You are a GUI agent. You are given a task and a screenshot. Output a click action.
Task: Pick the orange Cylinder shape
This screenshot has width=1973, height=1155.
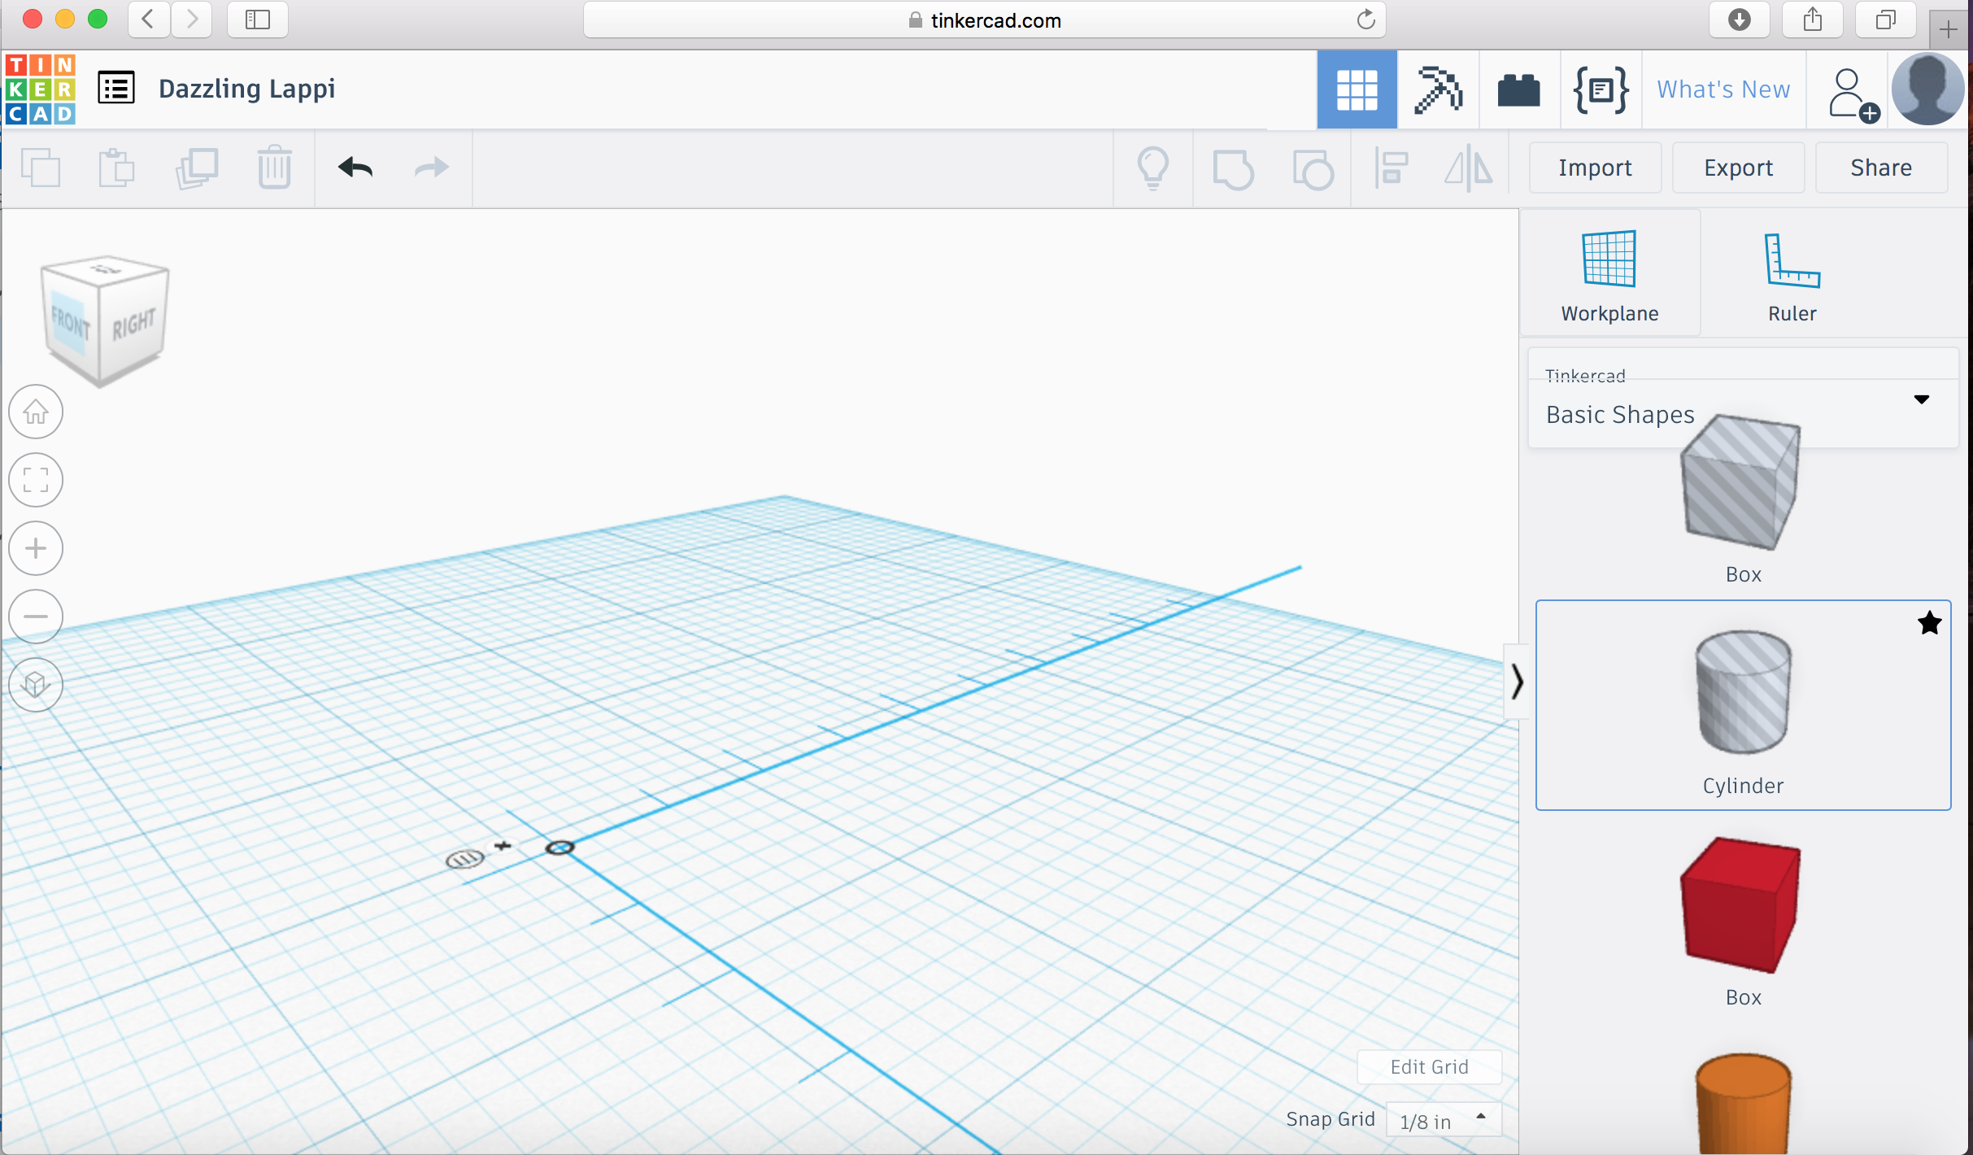point(1743,1104)
